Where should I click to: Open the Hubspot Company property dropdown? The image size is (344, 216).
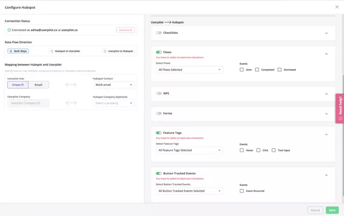point(114,103)
